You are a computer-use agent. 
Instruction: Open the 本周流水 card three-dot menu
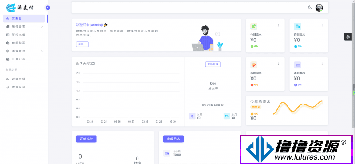pyautogui.click(x=279, y=64)
